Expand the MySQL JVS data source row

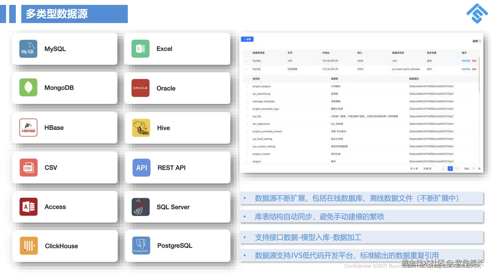[x=247, y=61]
